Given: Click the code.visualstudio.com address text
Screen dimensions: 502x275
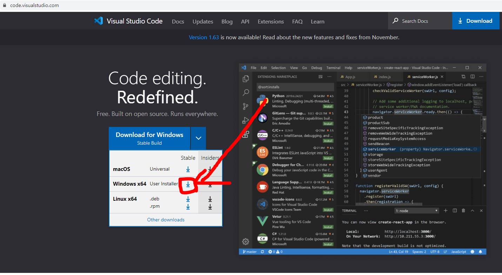Looking at the screenshot, I should tap(34, 5).
